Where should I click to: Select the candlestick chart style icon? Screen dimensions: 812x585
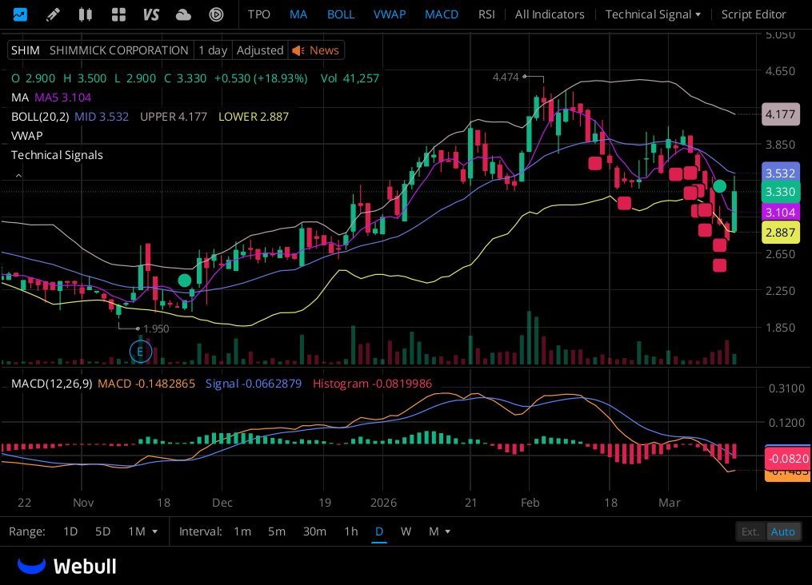[86, 14]
